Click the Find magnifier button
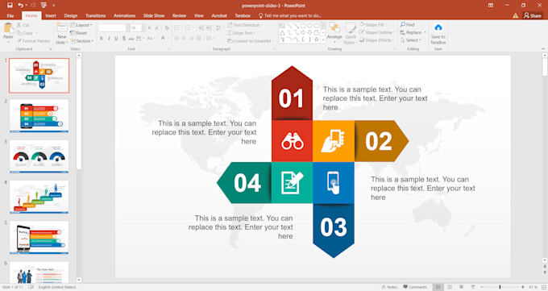Image resolution: width=548 pixels, height=291 pixels. tap(408, 25)
